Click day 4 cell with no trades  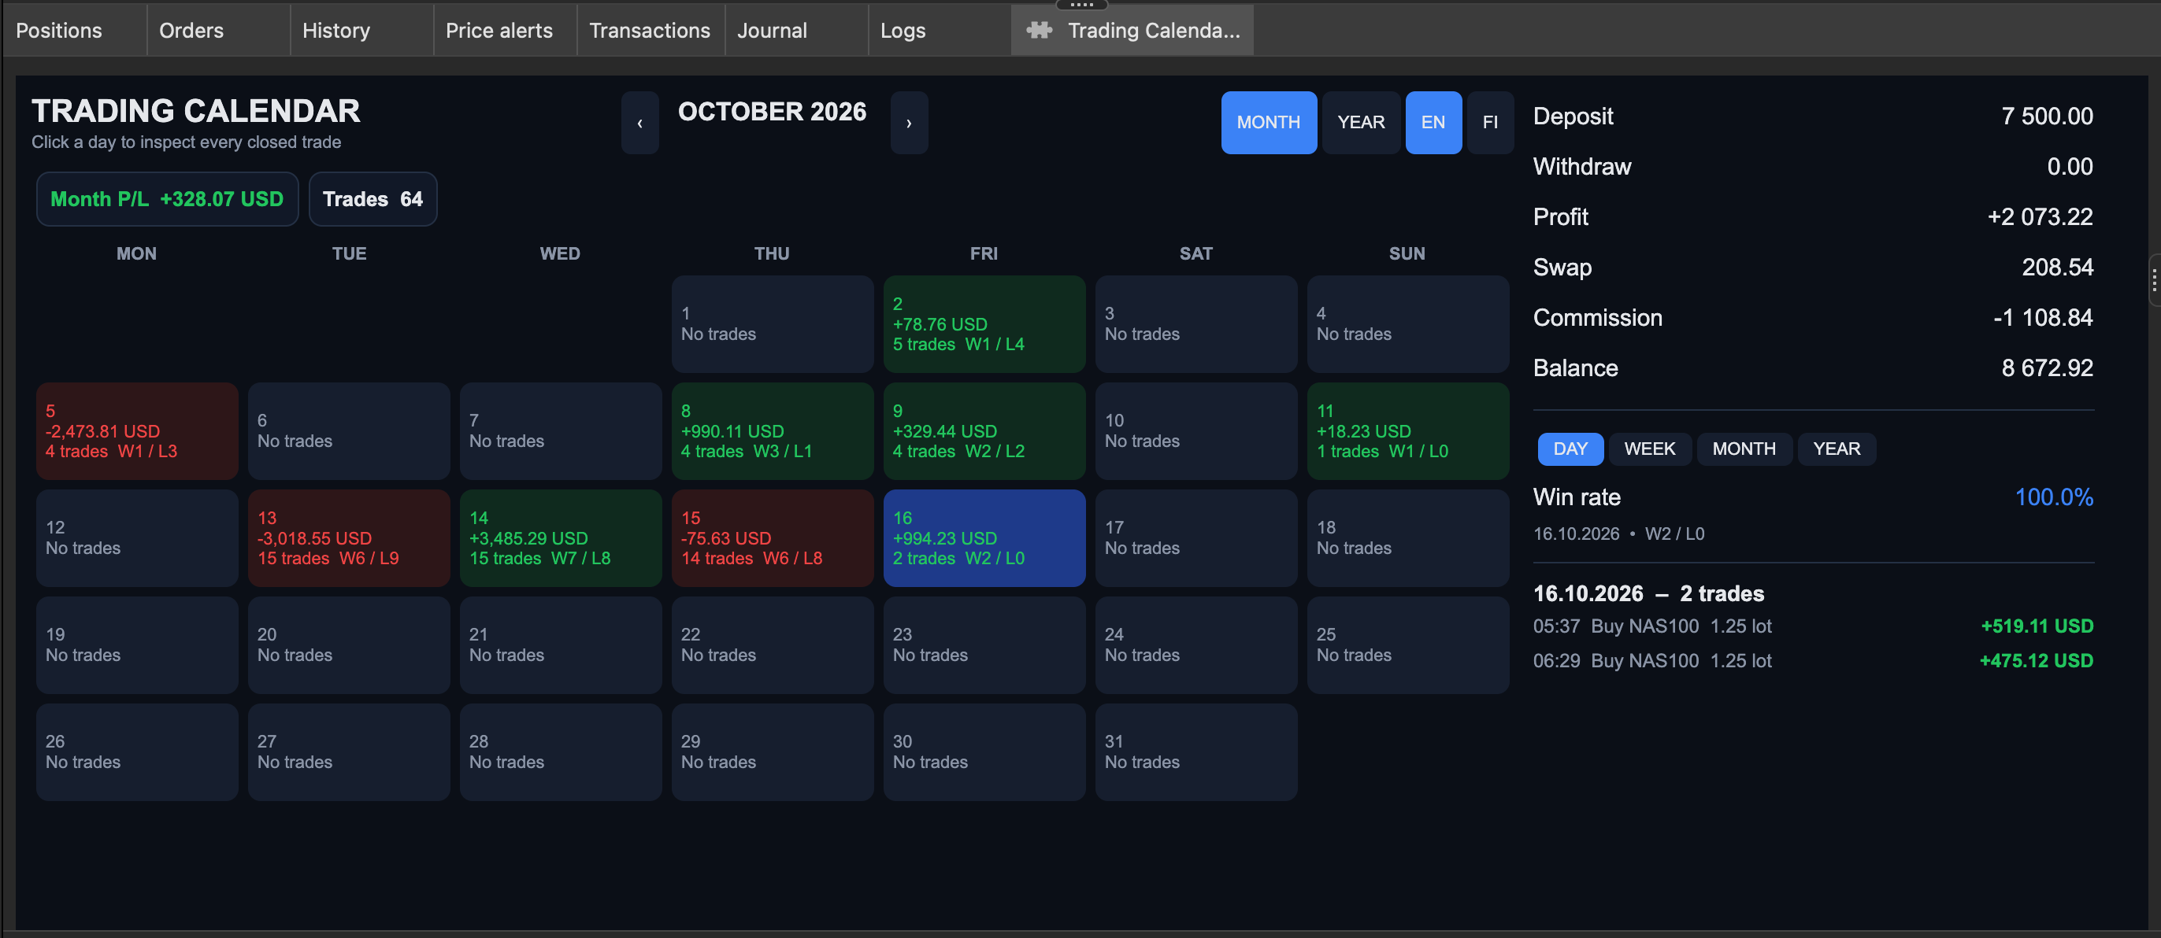pyautogui.click(x=1407, y=323)
